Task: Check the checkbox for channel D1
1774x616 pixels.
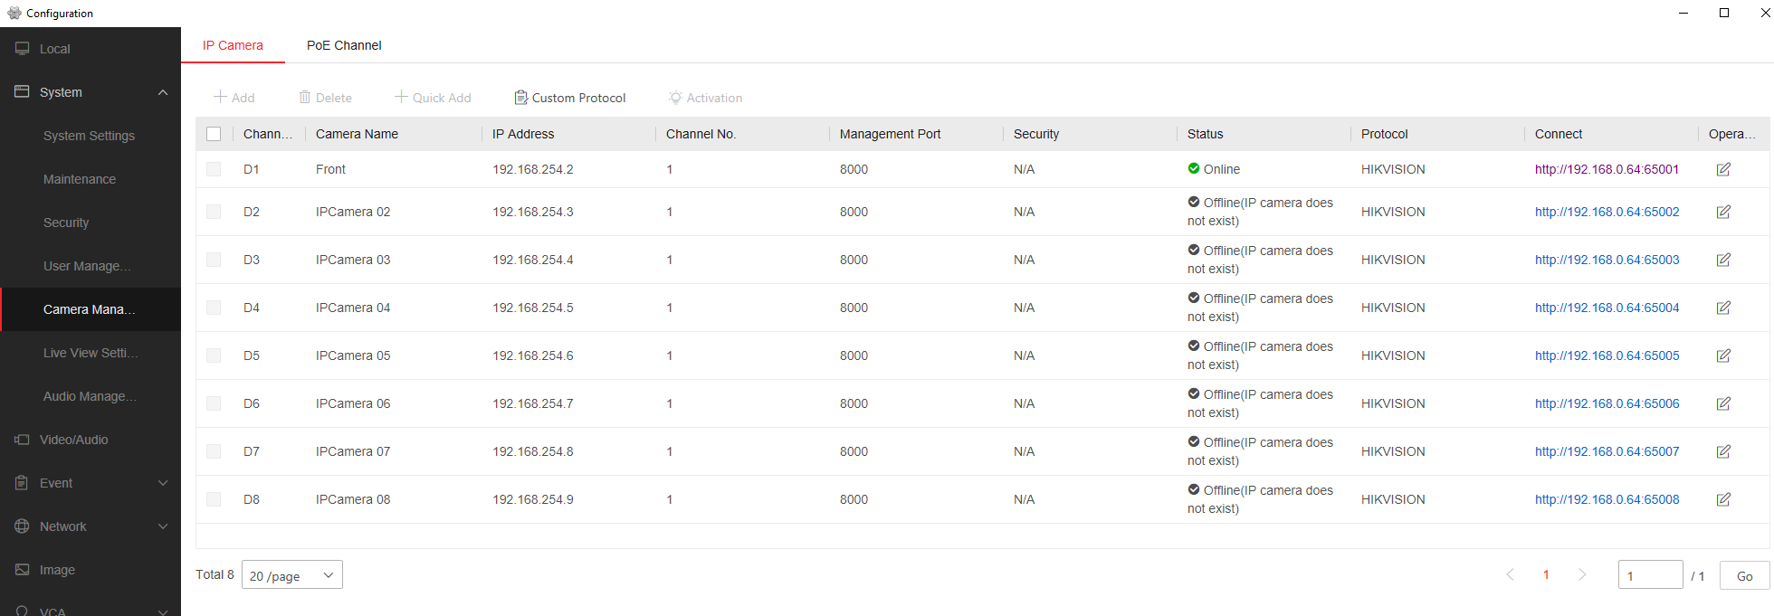Action: click(x=214, y=169)
